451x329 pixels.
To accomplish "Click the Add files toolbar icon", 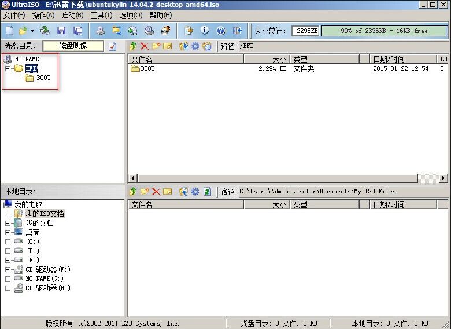I will [188, 31].
